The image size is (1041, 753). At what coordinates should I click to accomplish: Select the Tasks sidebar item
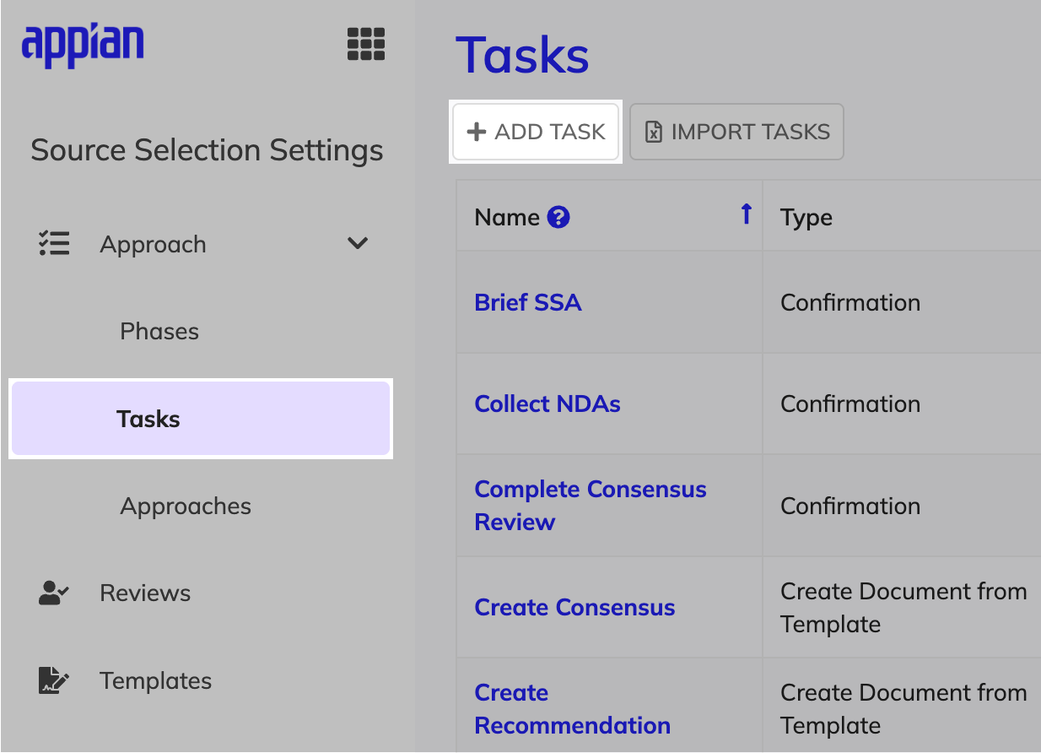click(201, 419)
